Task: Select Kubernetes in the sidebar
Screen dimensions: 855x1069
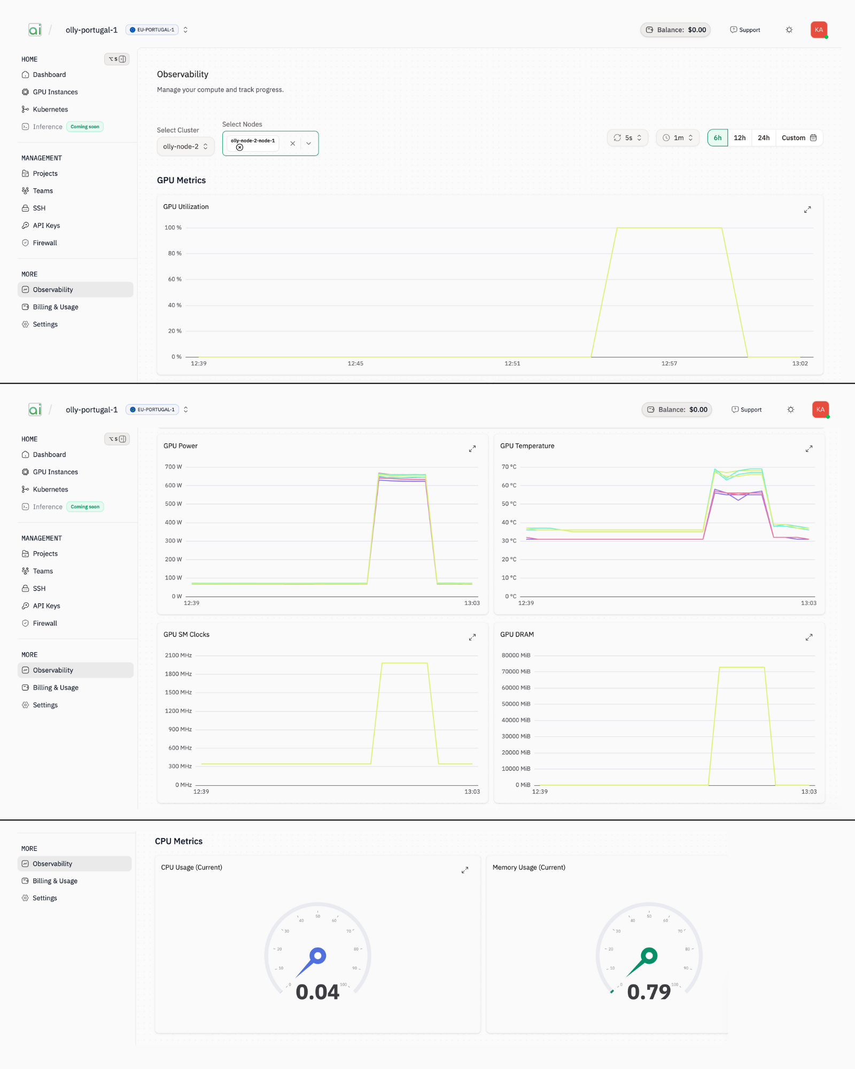Action: pyautogui.click(x=50, y=109)
